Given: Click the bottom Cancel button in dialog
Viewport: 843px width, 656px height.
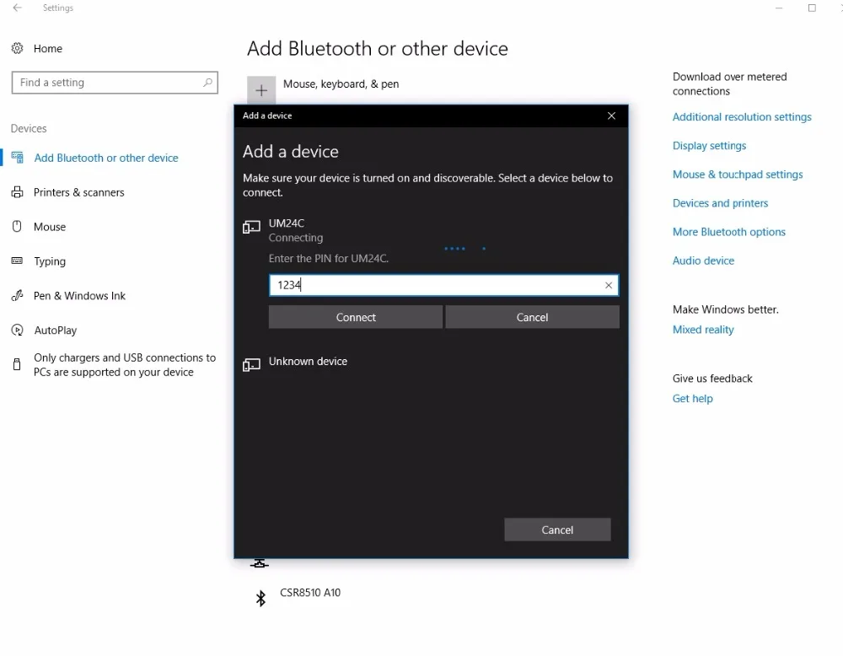Looking at the screenshot, I should (x=557, y=530).
